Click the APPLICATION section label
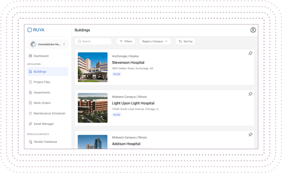Image resolution: width=282 pixels, height=173 pixels. pyautogui.click(x=34, y=64)
